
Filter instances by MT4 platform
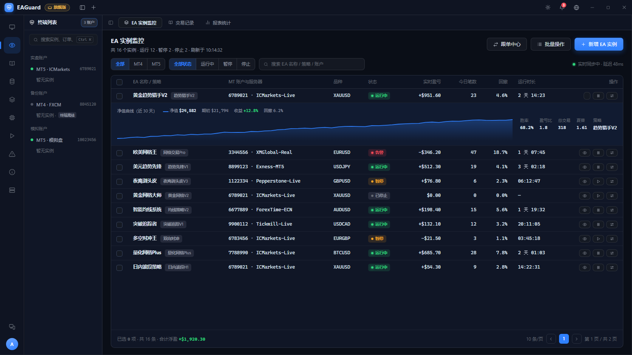pyautogui.click(x=138, y=64)
